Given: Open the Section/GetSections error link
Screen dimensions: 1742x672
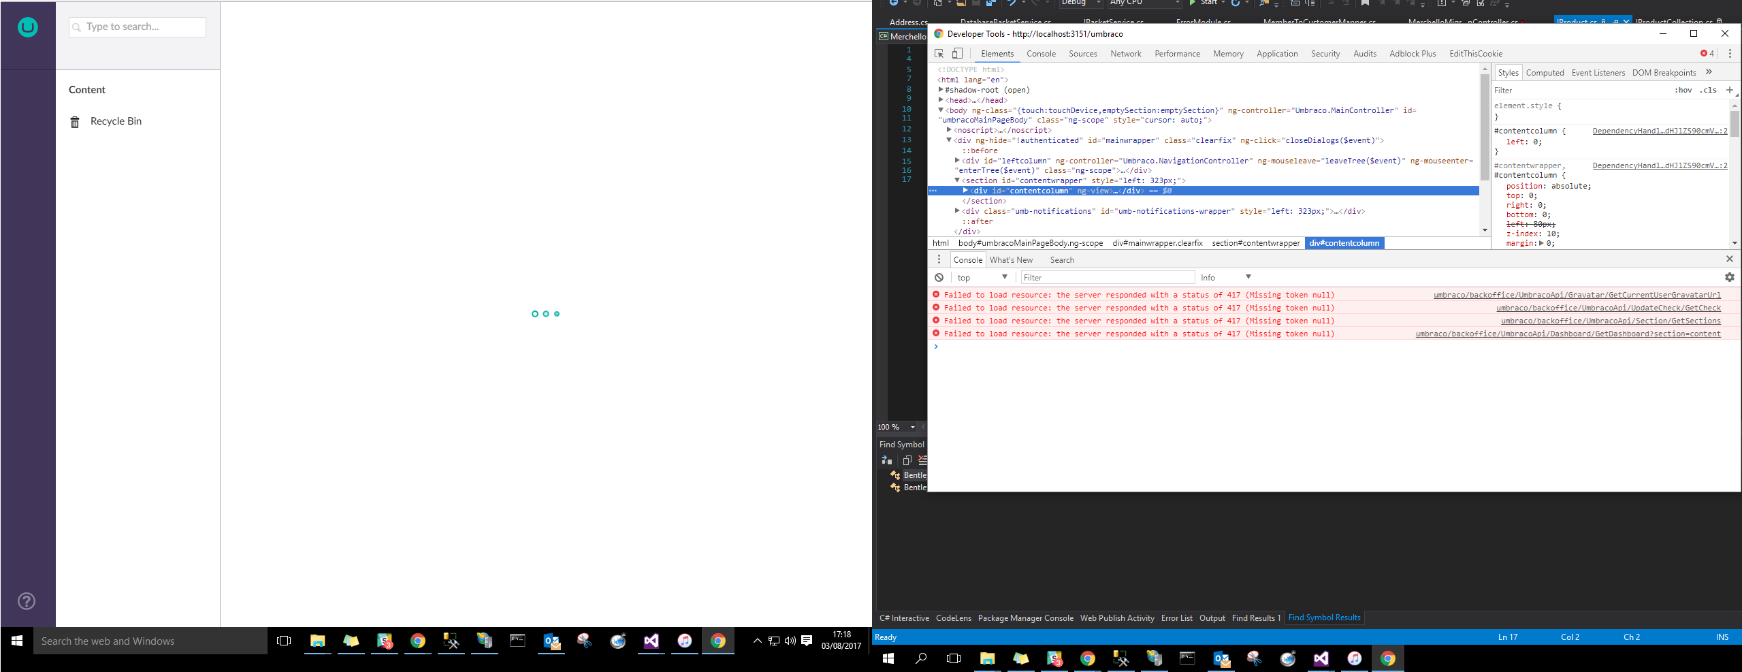Looking at the screenshot, I should pyautogui.click(x=1611, y=321).
